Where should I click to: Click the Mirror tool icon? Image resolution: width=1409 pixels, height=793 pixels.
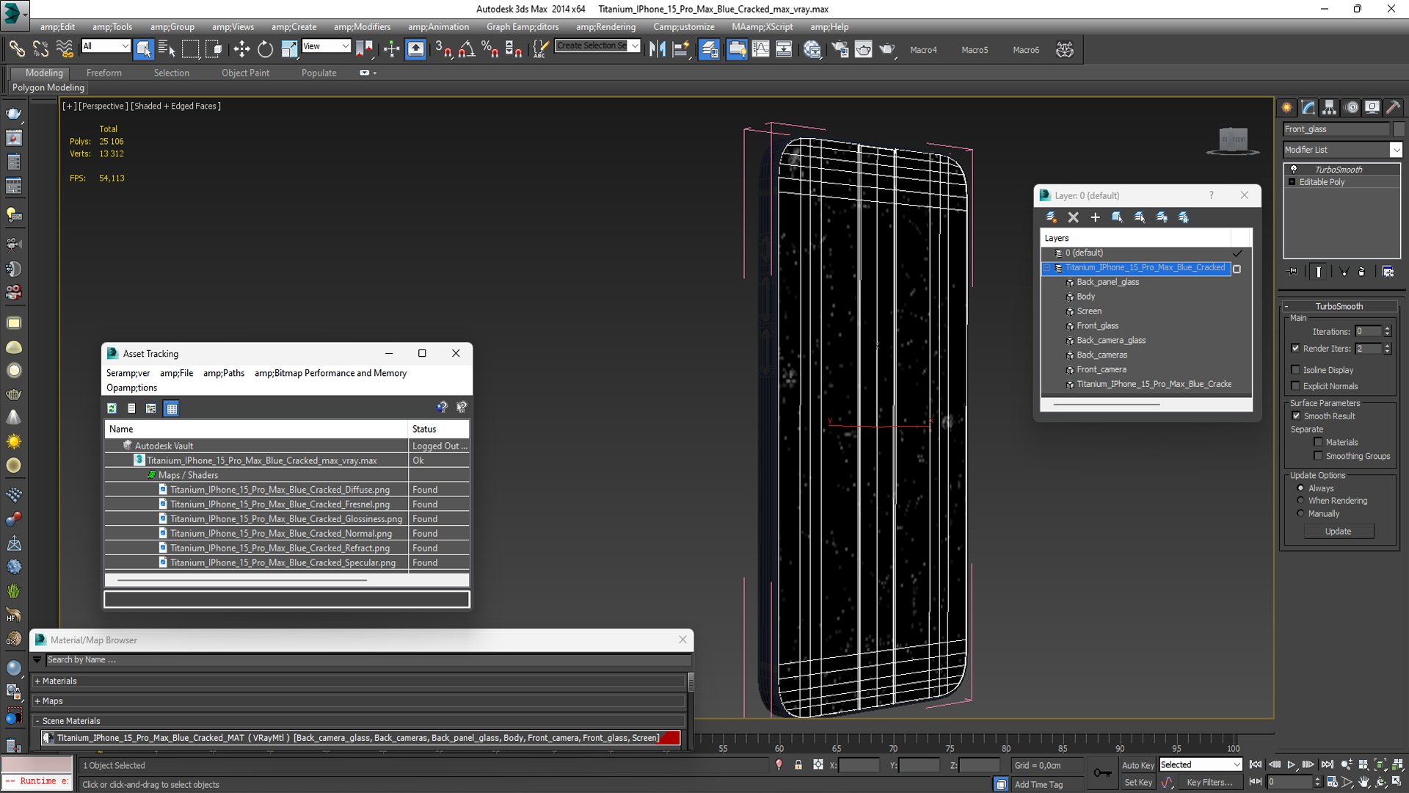coord(658,49)
